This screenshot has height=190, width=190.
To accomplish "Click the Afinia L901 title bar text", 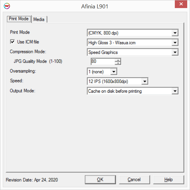I will coord(95,6).
